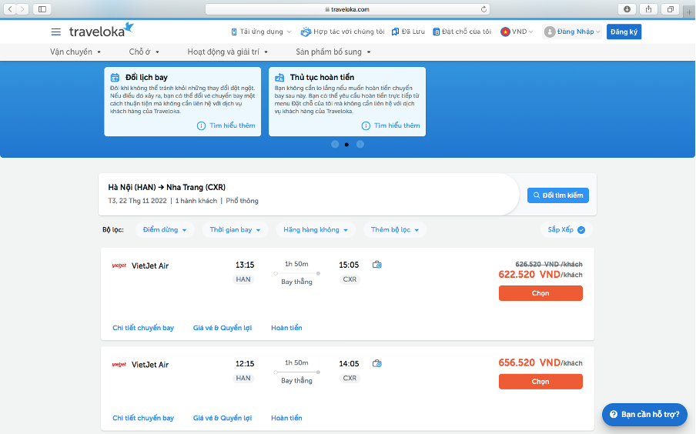Click reschedule icon on the 12:15 flight
Screen dimensions: 696x434
tap(376, 364)
